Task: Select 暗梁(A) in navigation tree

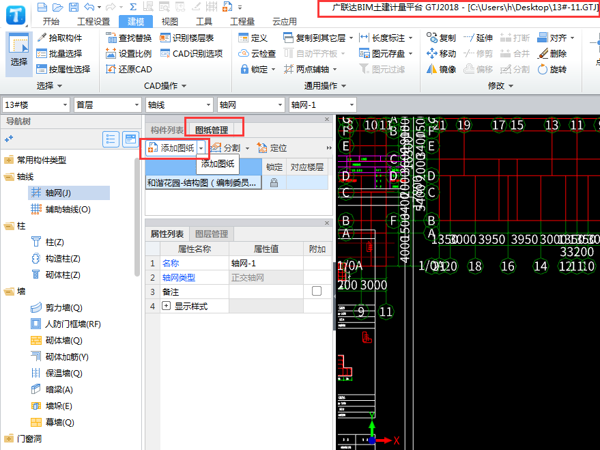Action: coord(52,389)
